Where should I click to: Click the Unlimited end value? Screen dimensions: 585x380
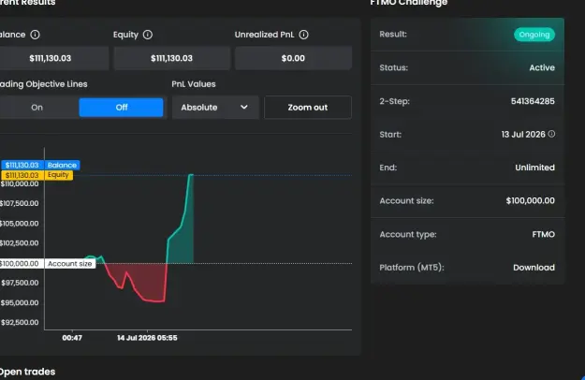[534, 168]
